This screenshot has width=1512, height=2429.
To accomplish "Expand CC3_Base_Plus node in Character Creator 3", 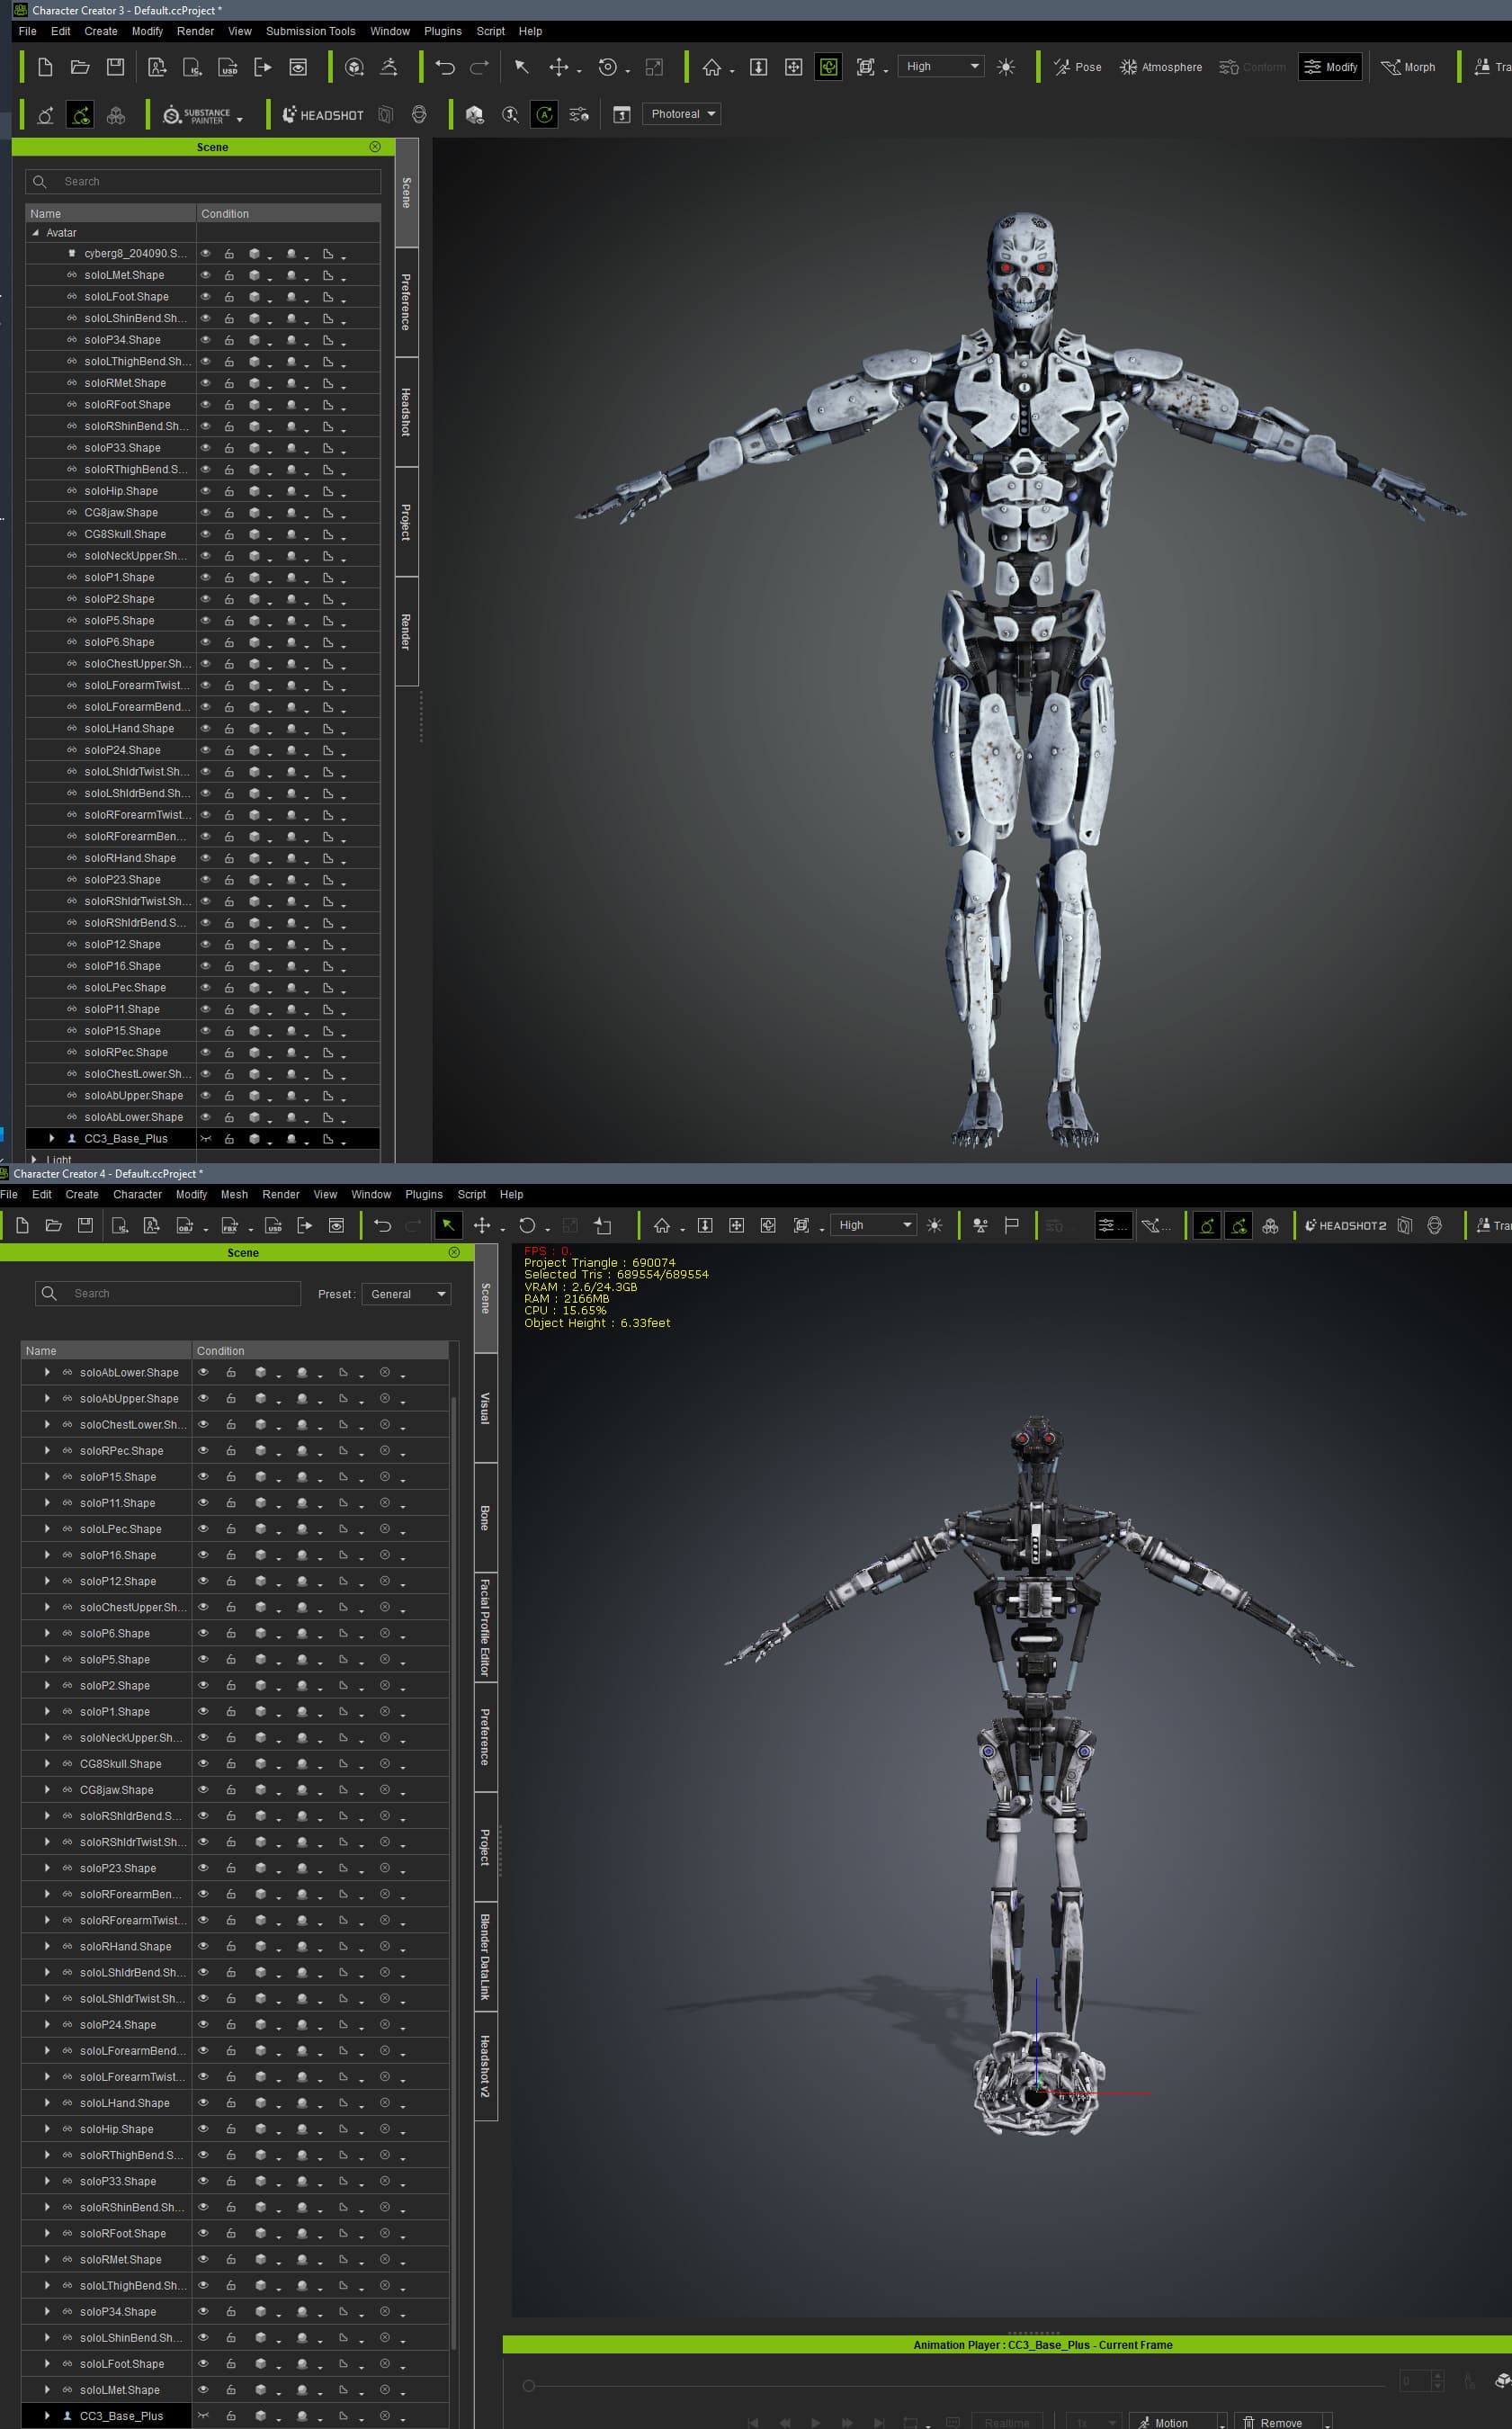I will pos(52,1138).
